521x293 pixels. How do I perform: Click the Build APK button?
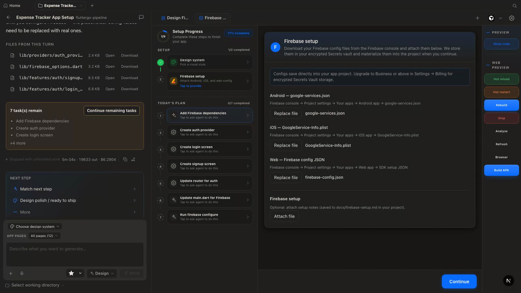click(x=501, y=170)
